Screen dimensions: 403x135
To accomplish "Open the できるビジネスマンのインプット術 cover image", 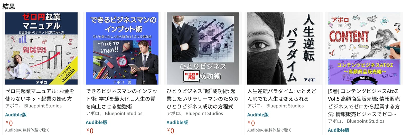I will 122,48.
